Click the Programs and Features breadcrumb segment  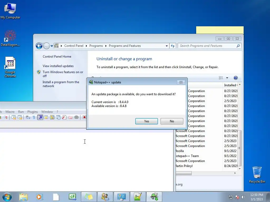coord(125,46)
